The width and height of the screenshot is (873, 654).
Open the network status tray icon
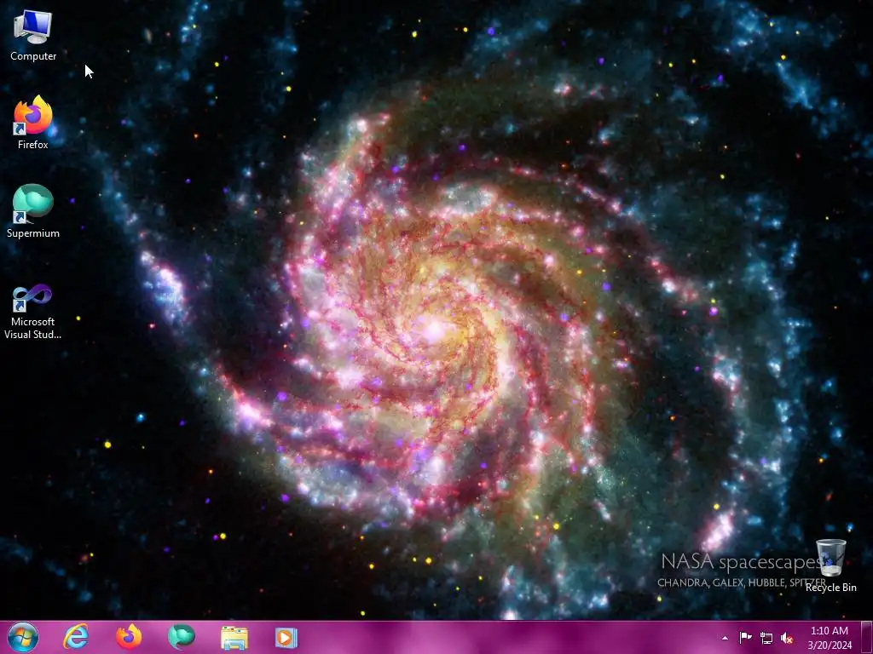[x=766, y=638]
